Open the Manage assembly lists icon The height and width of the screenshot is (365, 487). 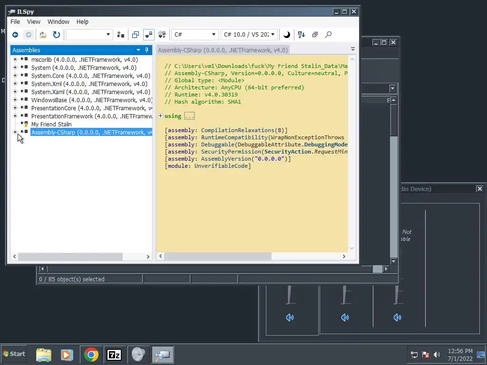click(x=120, y=35)
